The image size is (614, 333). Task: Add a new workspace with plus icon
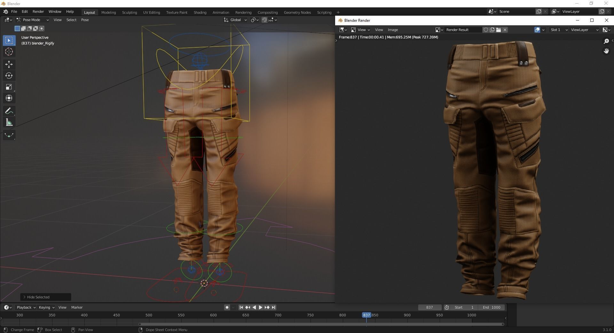[338, 12]
